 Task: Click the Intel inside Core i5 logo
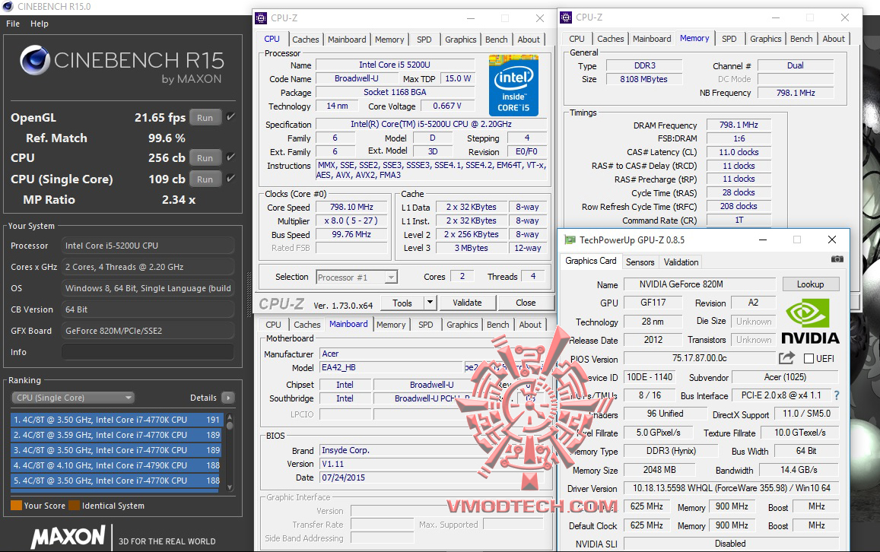(513, 85)
